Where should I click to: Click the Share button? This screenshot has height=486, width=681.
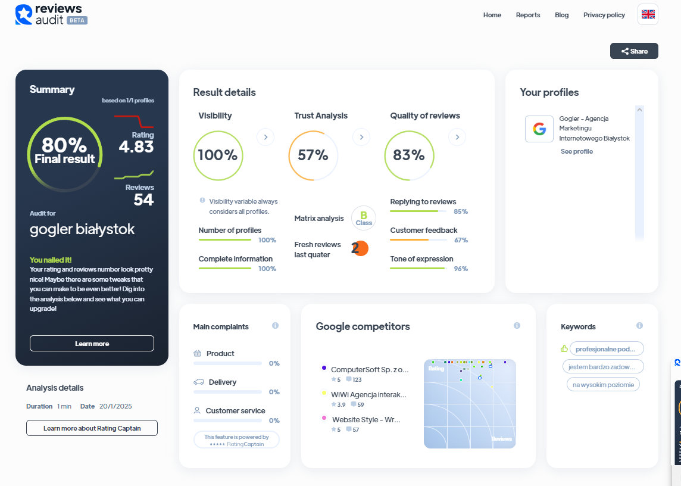pyautogui.click(x=634, y=51)
